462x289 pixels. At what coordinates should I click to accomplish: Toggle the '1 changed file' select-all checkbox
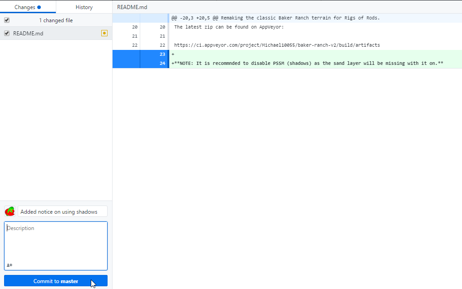tap(7, 20)
